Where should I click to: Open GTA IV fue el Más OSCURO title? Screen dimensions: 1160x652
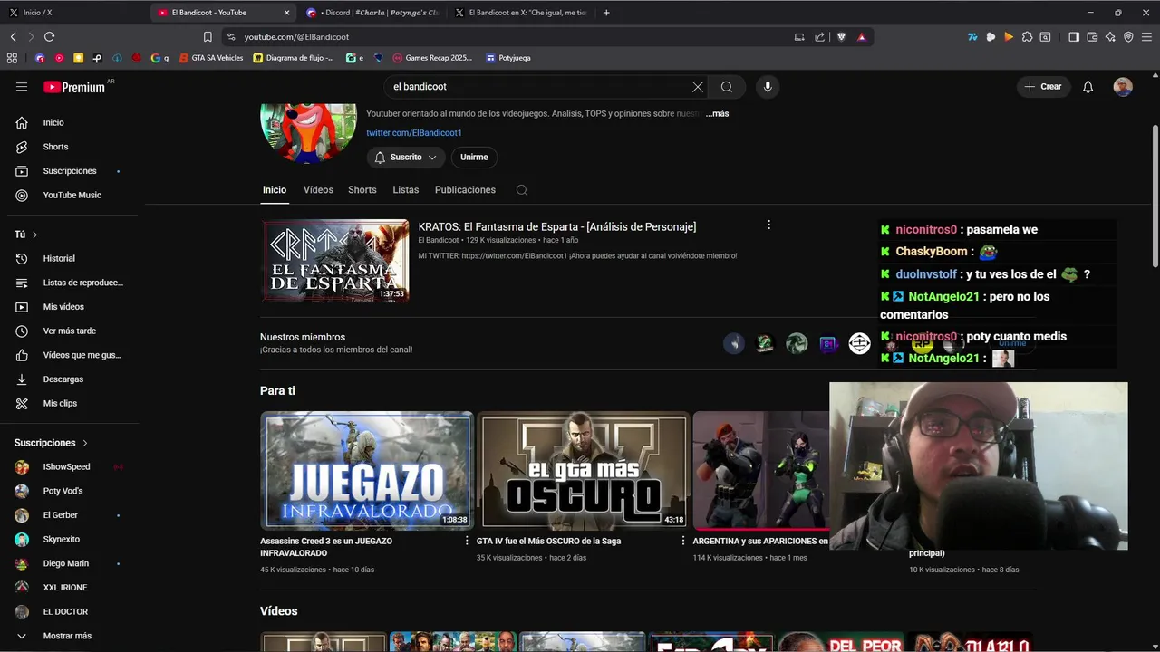tap(548, 541)
